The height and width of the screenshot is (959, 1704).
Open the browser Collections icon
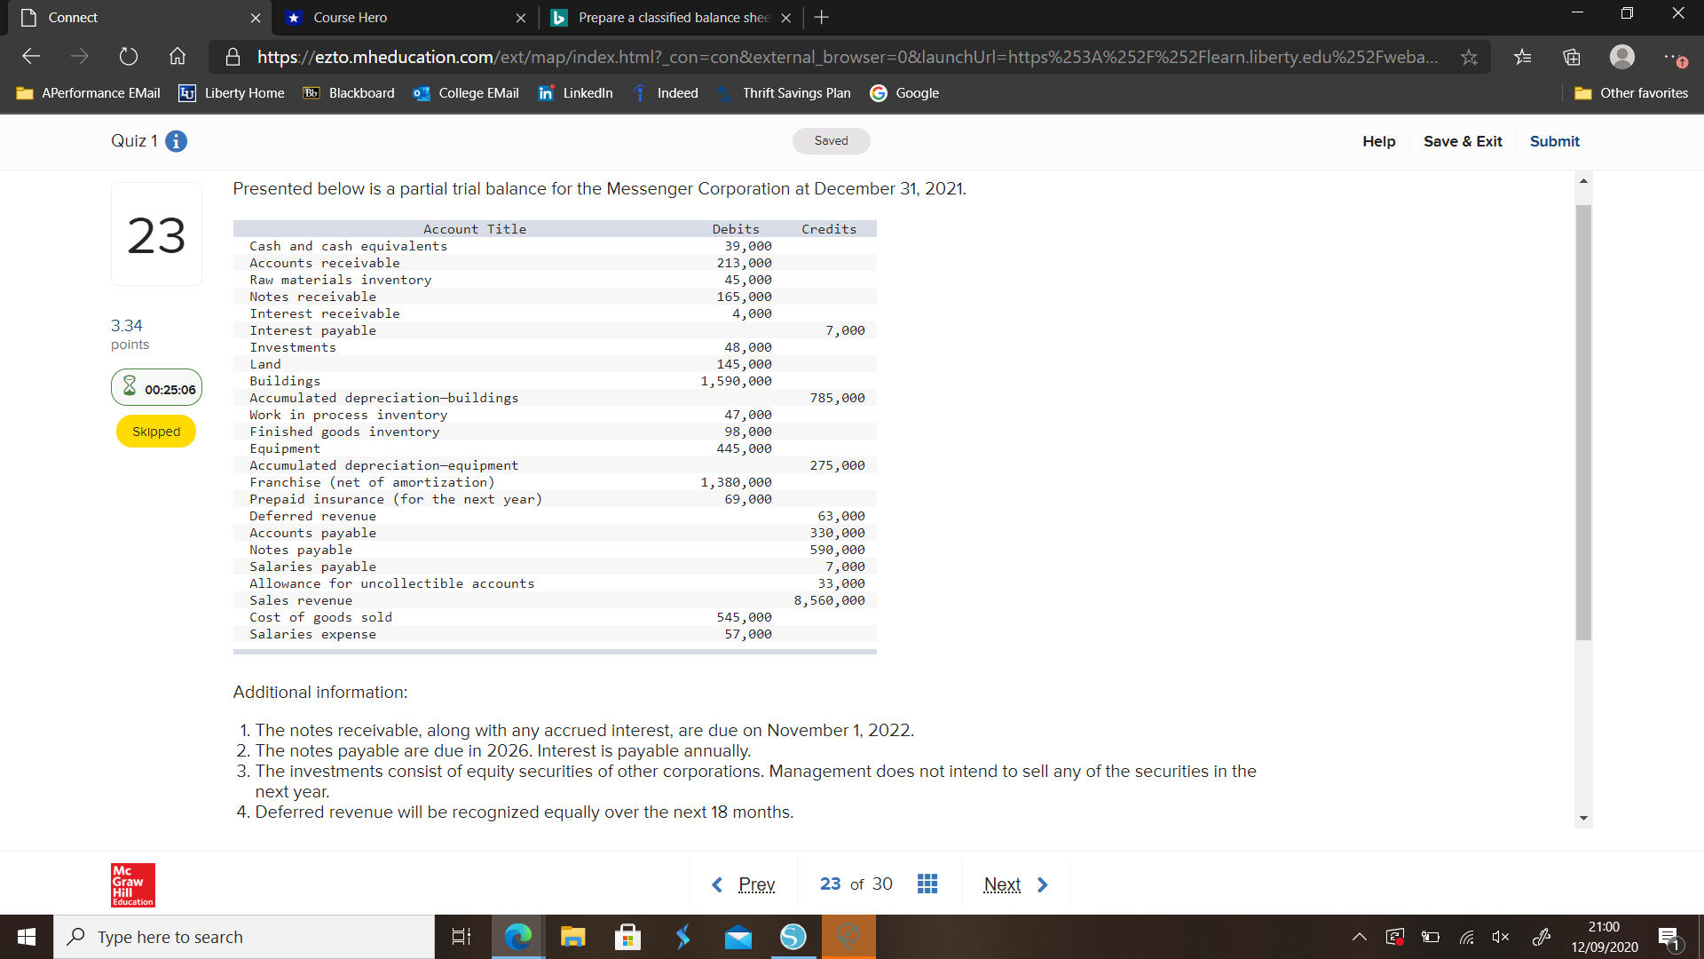[x=1572, y=57]
